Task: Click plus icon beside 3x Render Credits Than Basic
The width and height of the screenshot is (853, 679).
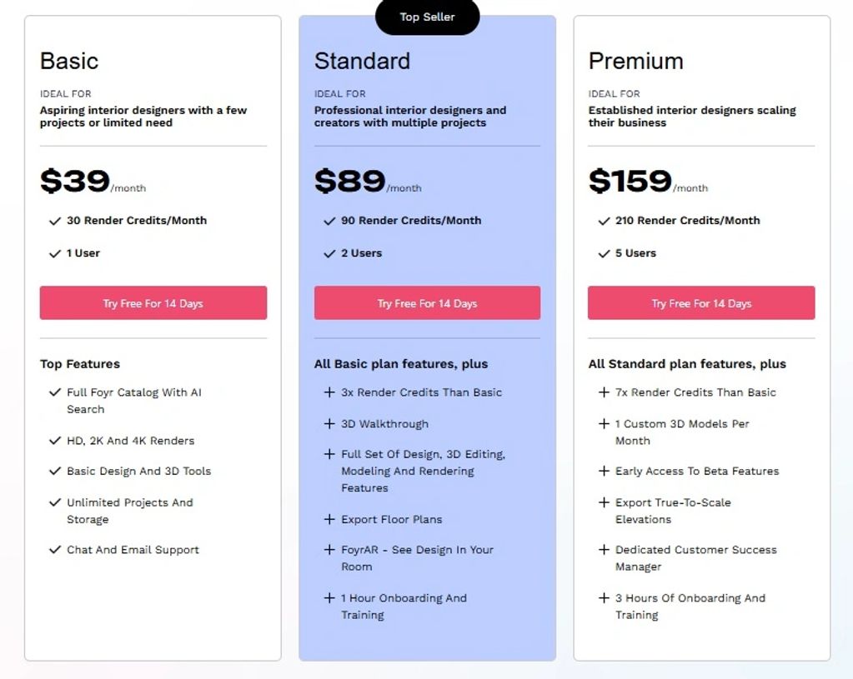Action: [x=329, y=392]
